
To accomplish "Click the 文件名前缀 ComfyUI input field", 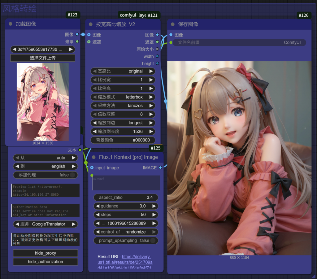I will 239,42.
